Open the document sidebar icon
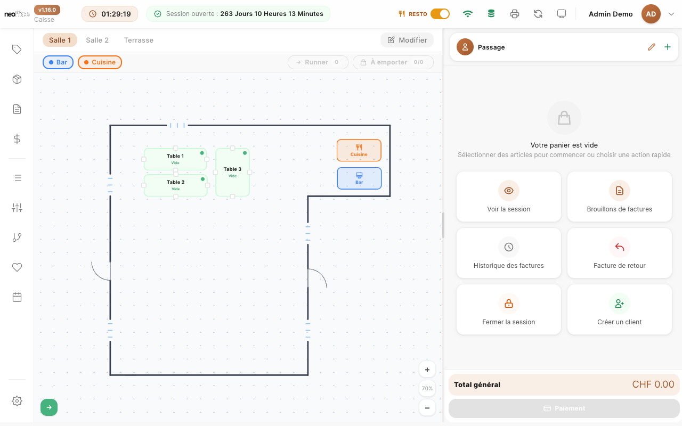 click(x=17, y=109)
